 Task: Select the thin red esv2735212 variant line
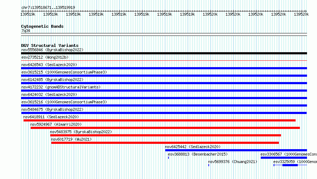tap(164, 60)
